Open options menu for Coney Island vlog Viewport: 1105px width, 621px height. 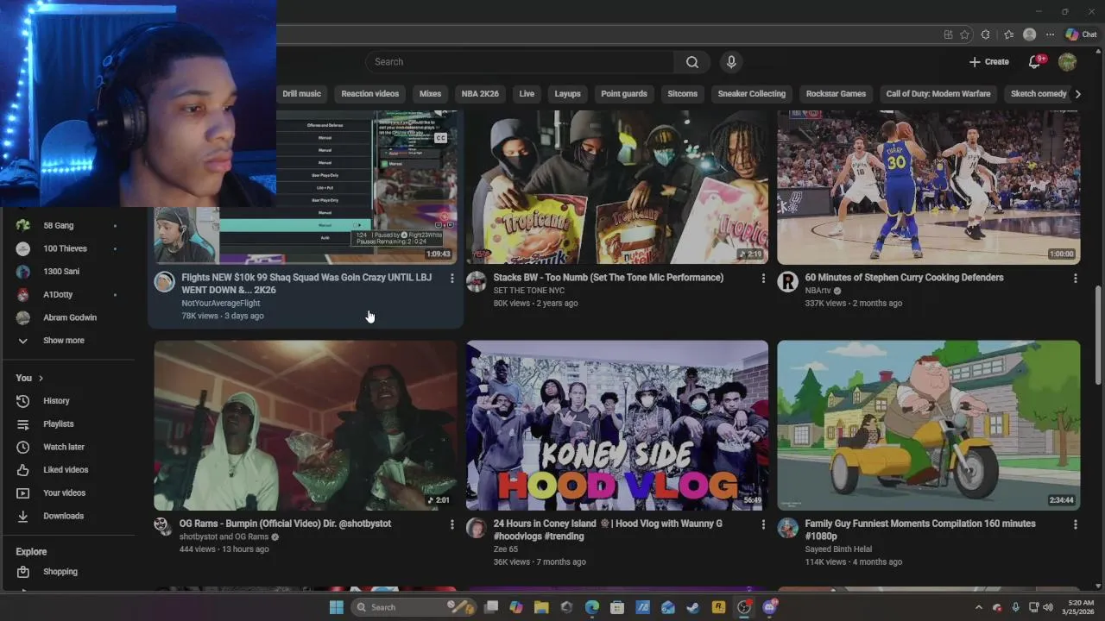pyautogui.click(x=763, y=524)
